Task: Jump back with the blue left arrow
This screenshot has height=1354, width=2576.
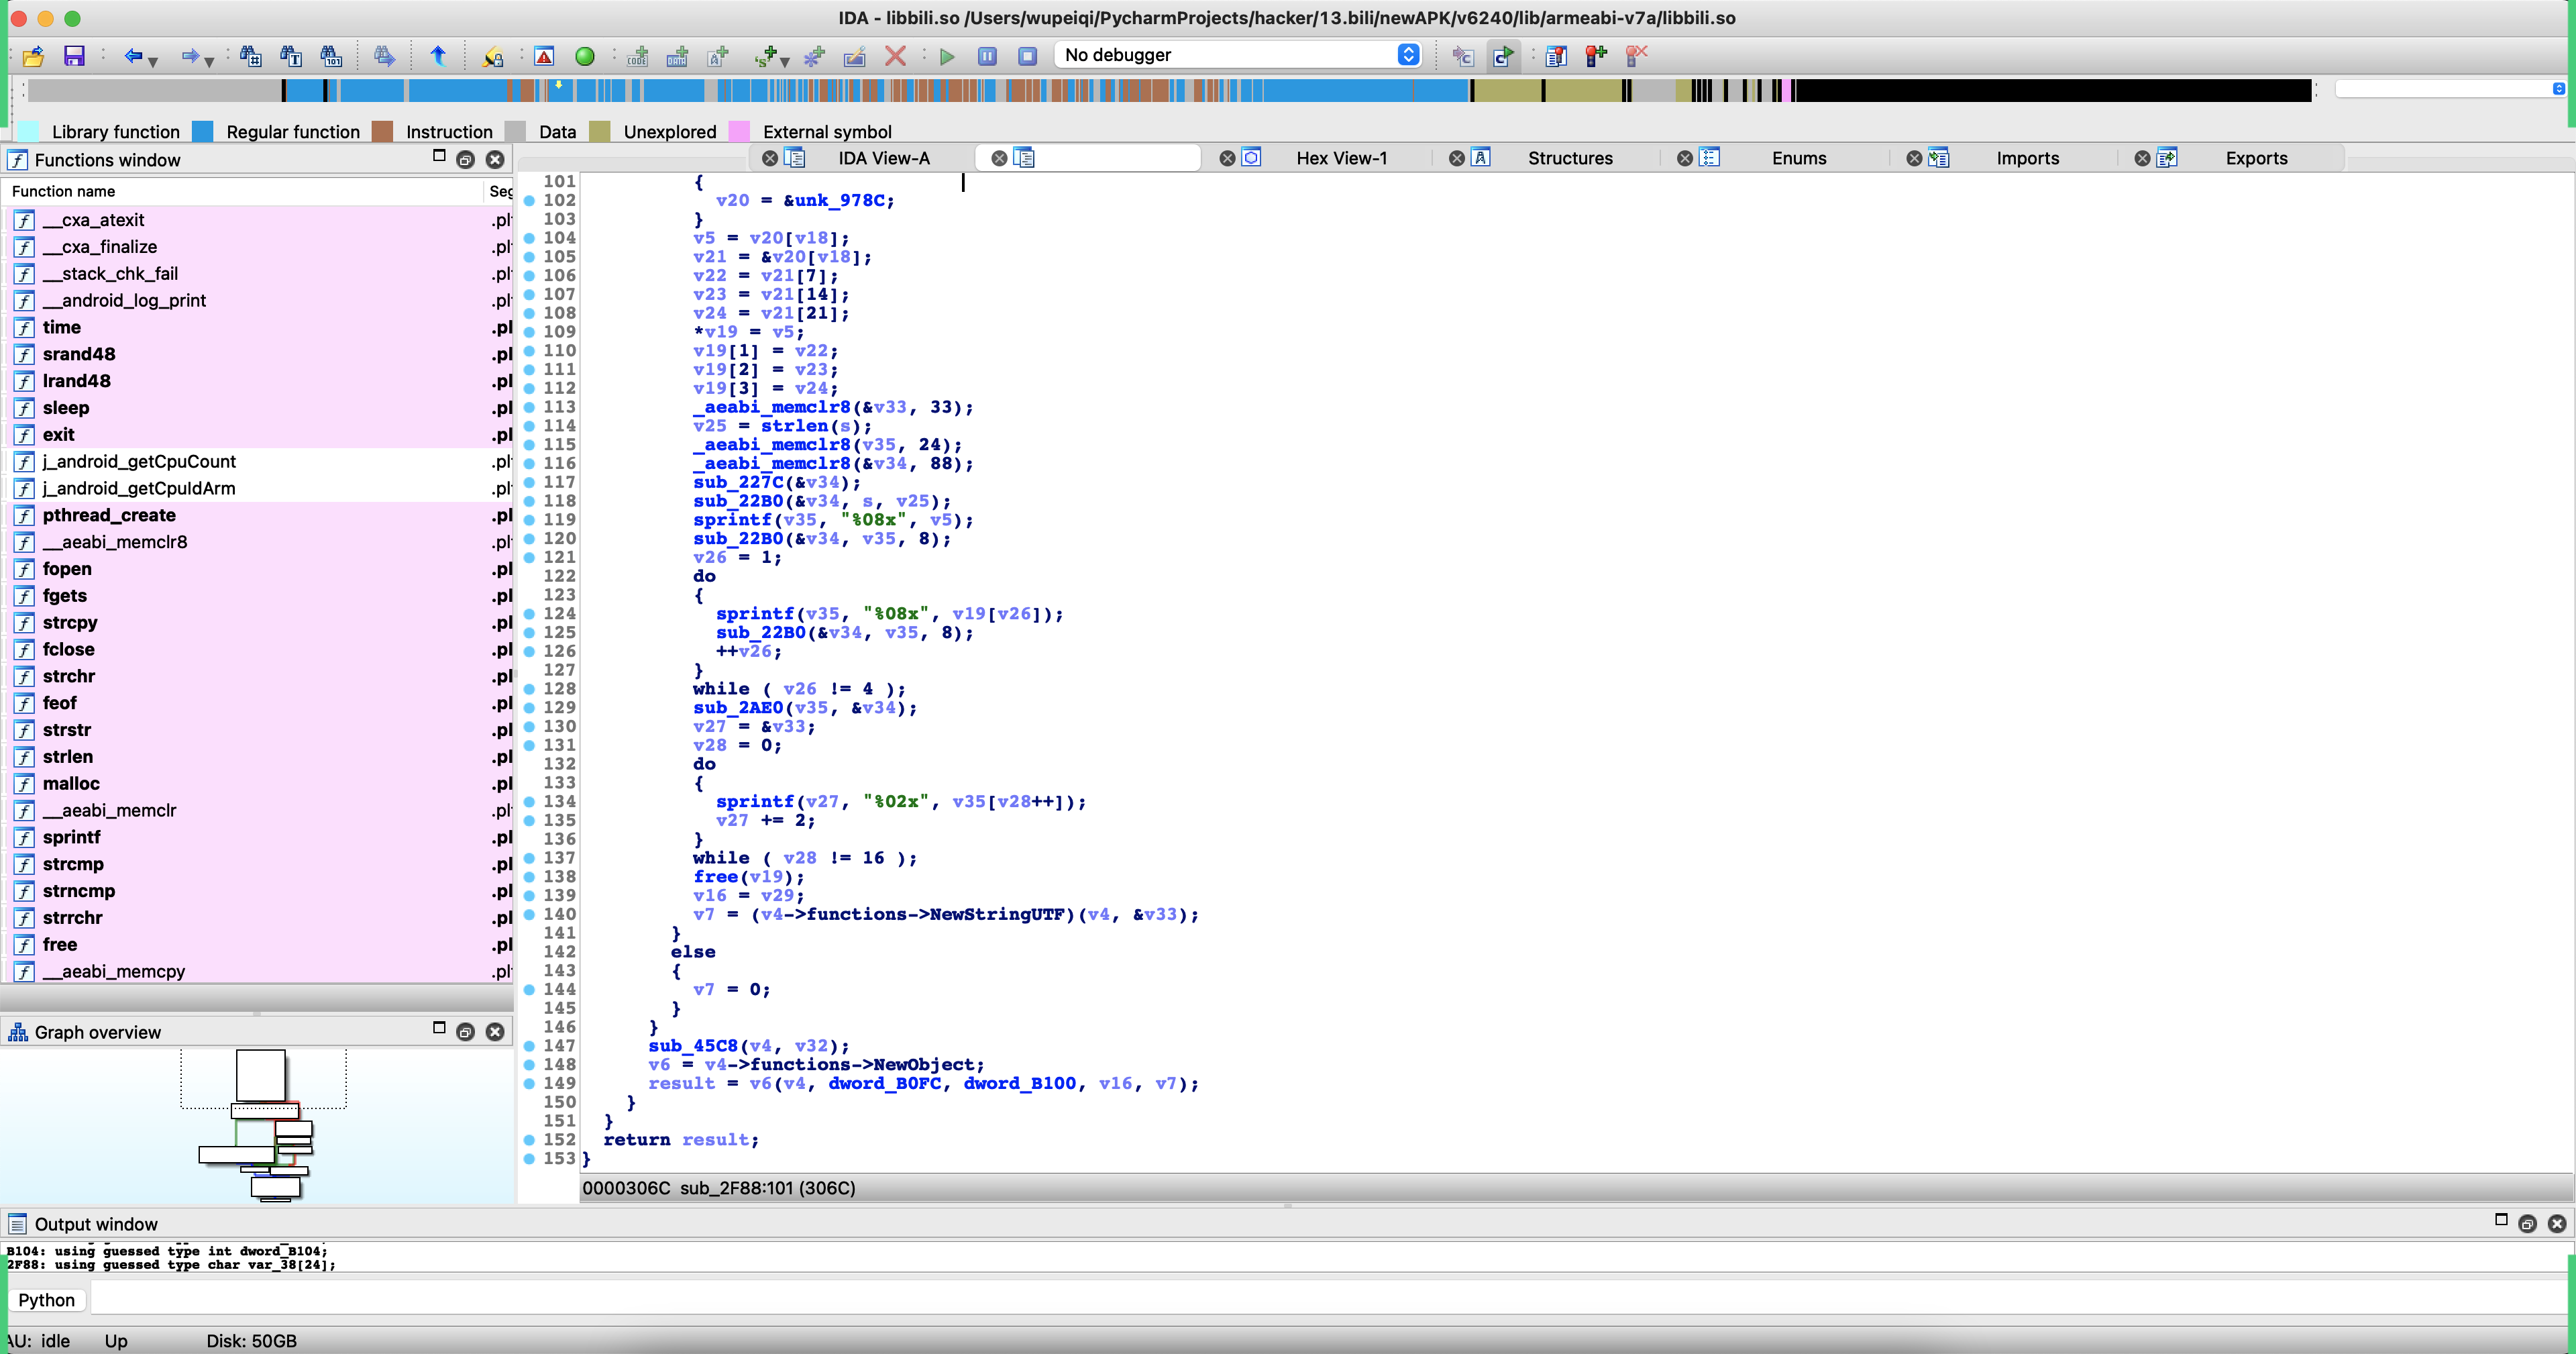Action: pos(132,56)
